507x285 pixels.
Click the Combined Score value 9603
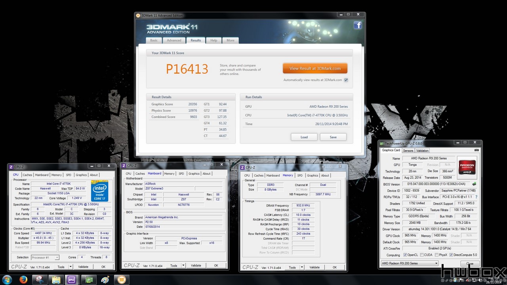tap(194, 117)
